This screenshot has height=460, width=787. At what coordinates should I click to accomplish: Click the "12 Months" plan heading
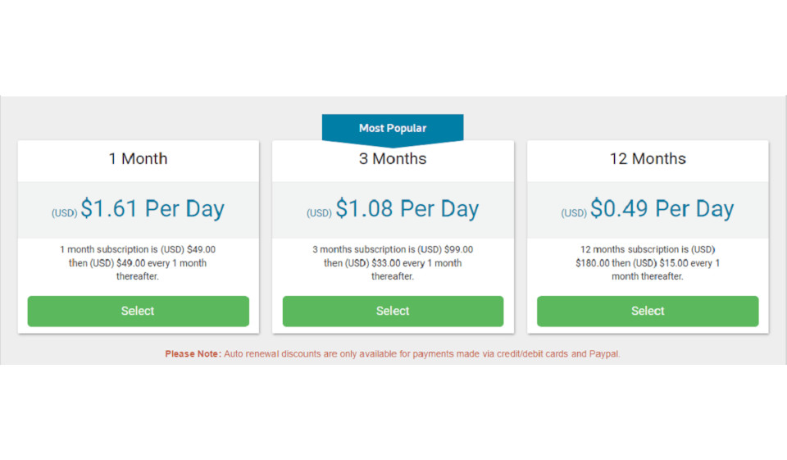648,159
